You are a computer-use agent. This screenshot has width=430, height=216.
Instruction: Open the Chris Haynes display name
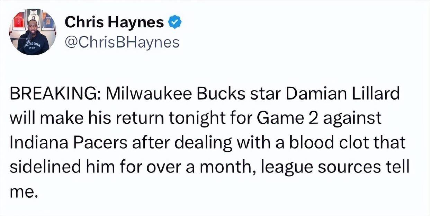tap(114, 23)
